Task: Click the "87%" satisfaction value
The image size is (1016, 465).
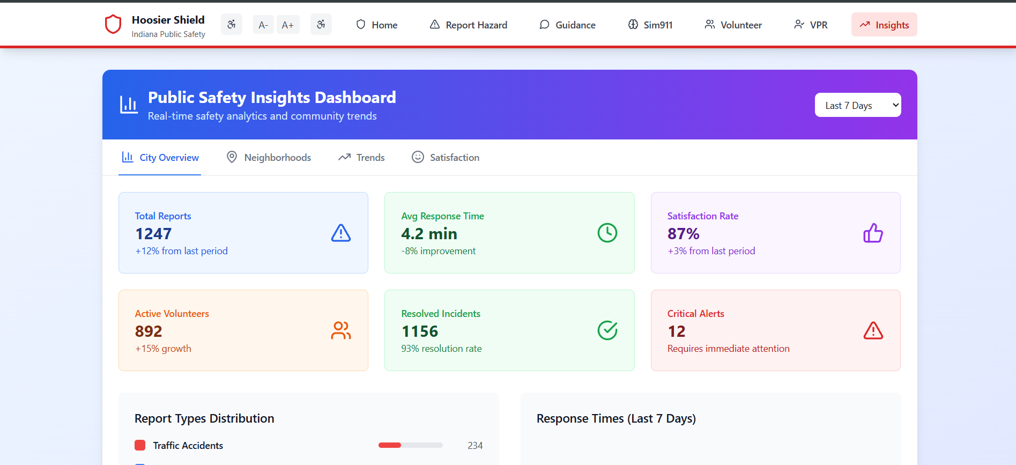Action: [684, 234]
